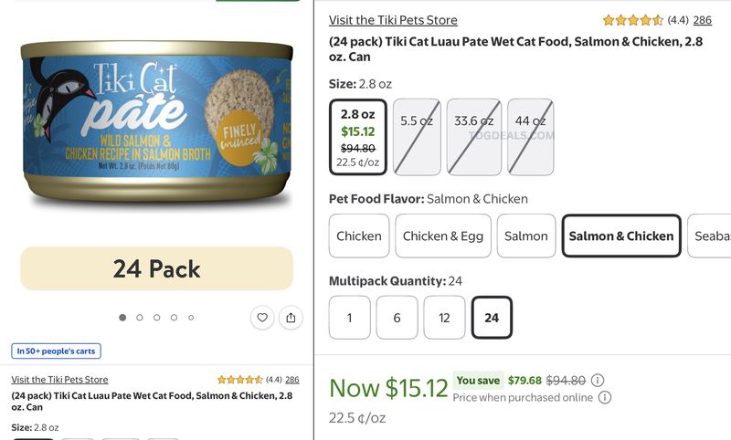The image size is (731, 440).
Task: Open the 286 reviews link at top right
Action: (702, 20)
